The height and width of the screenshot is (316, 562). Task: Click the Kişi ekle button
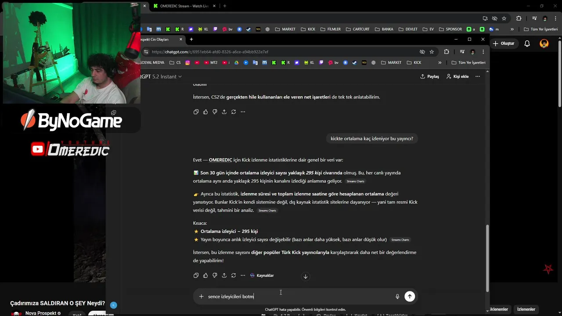tap(458, 76)
